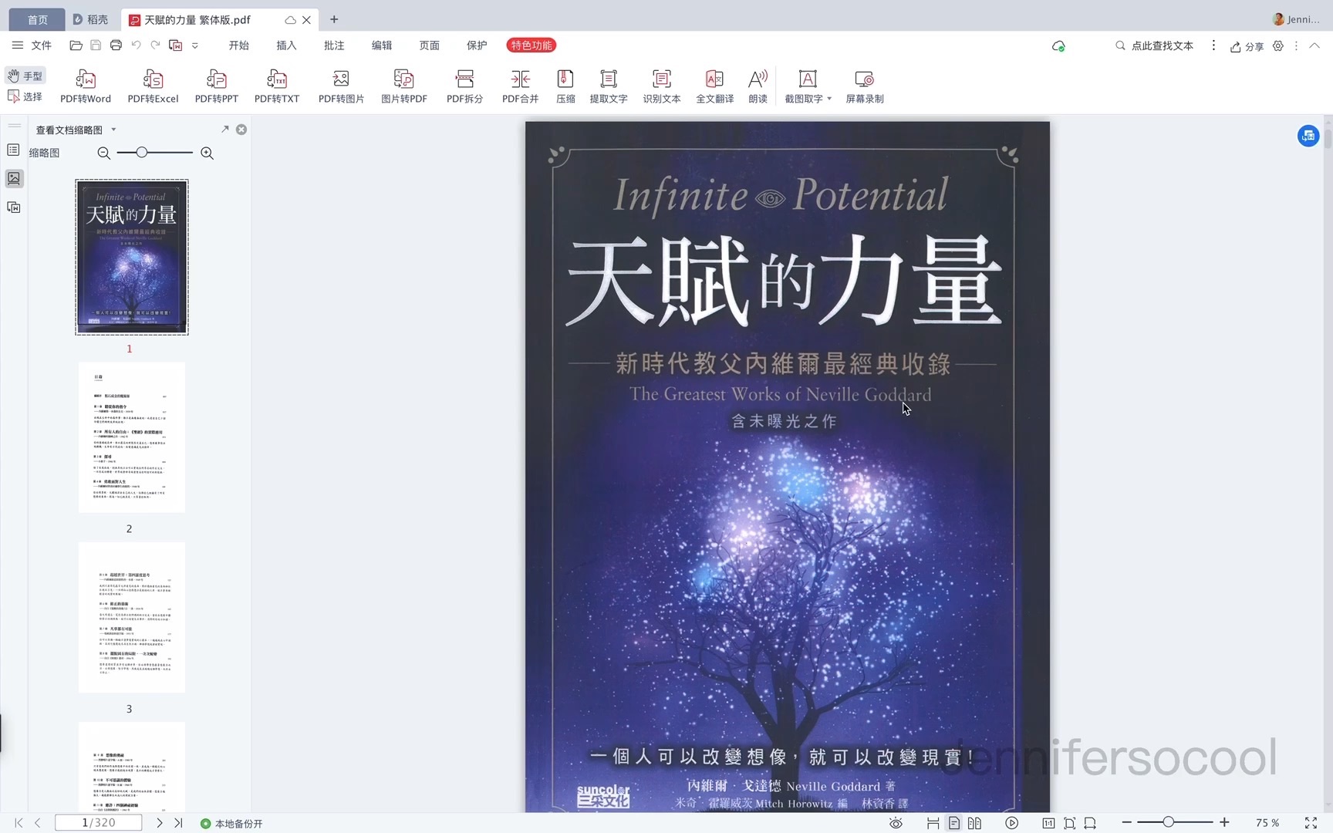Click the 识别文本 OCR tool

pos(662,86)
